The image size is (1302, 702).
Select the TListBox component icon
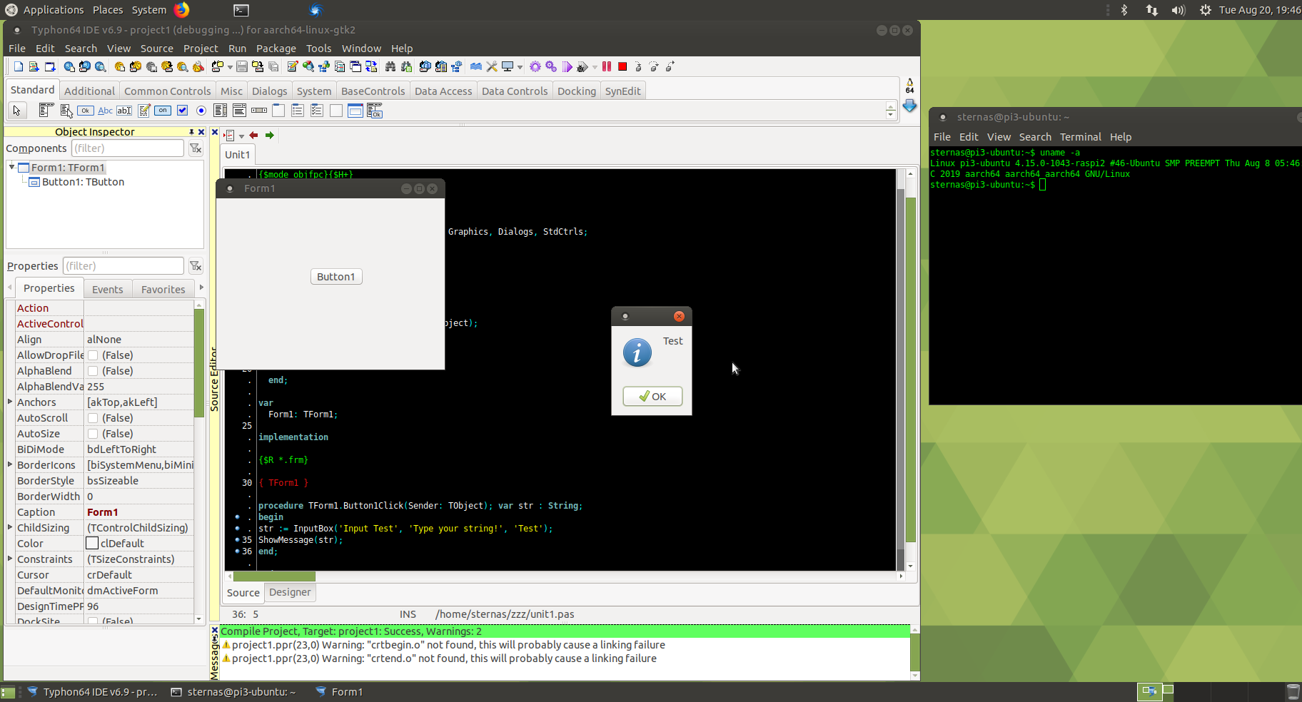click(220, 111)
